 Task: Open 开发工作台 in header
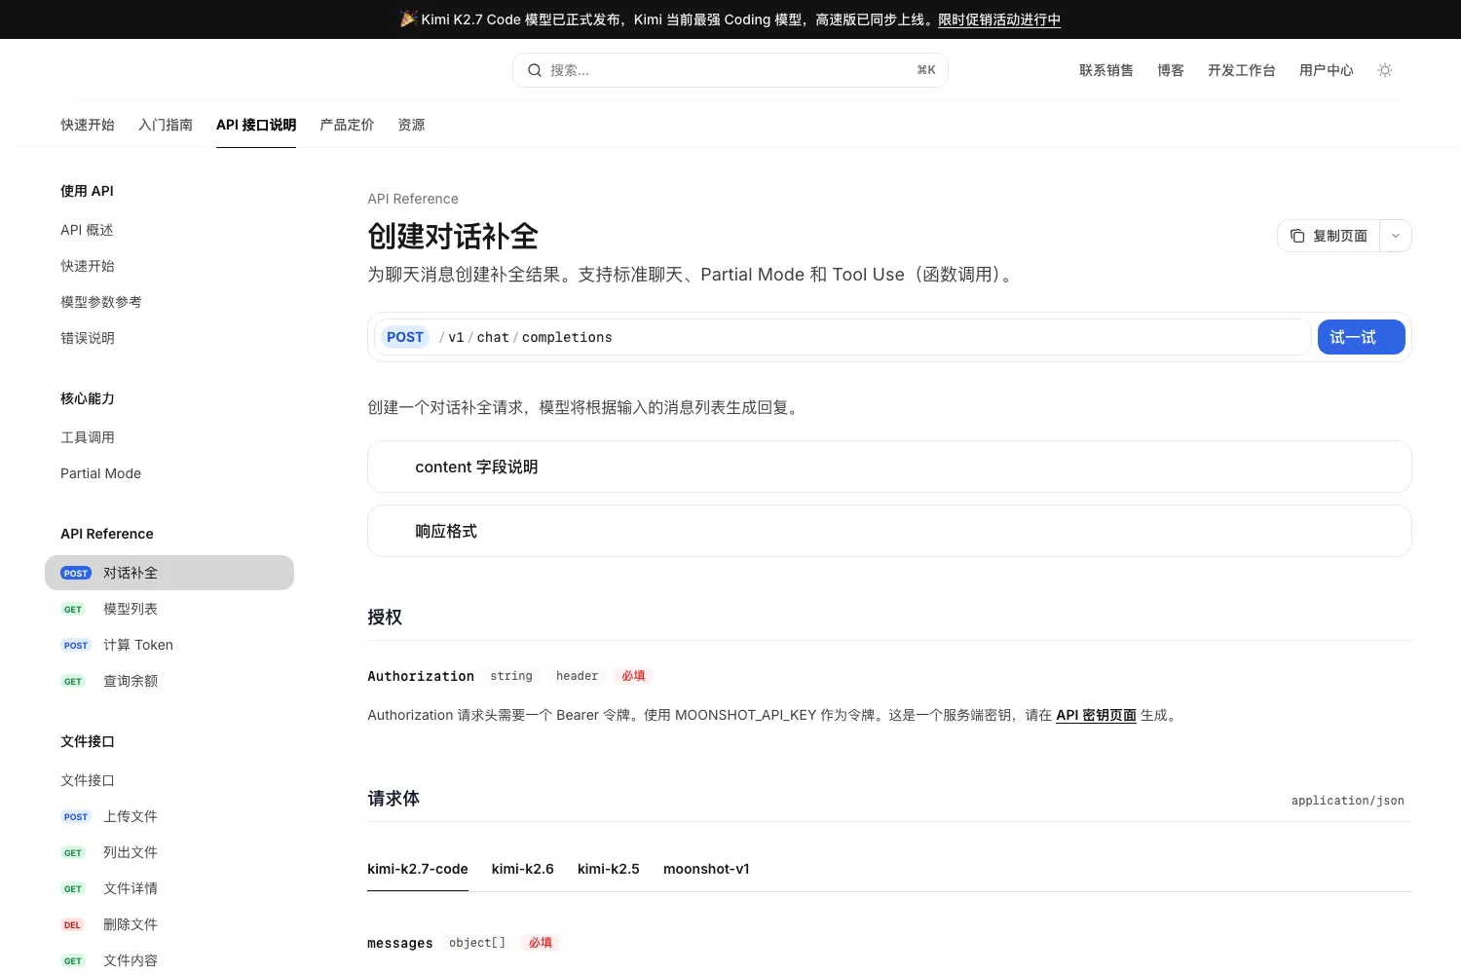click(1242, 70)
